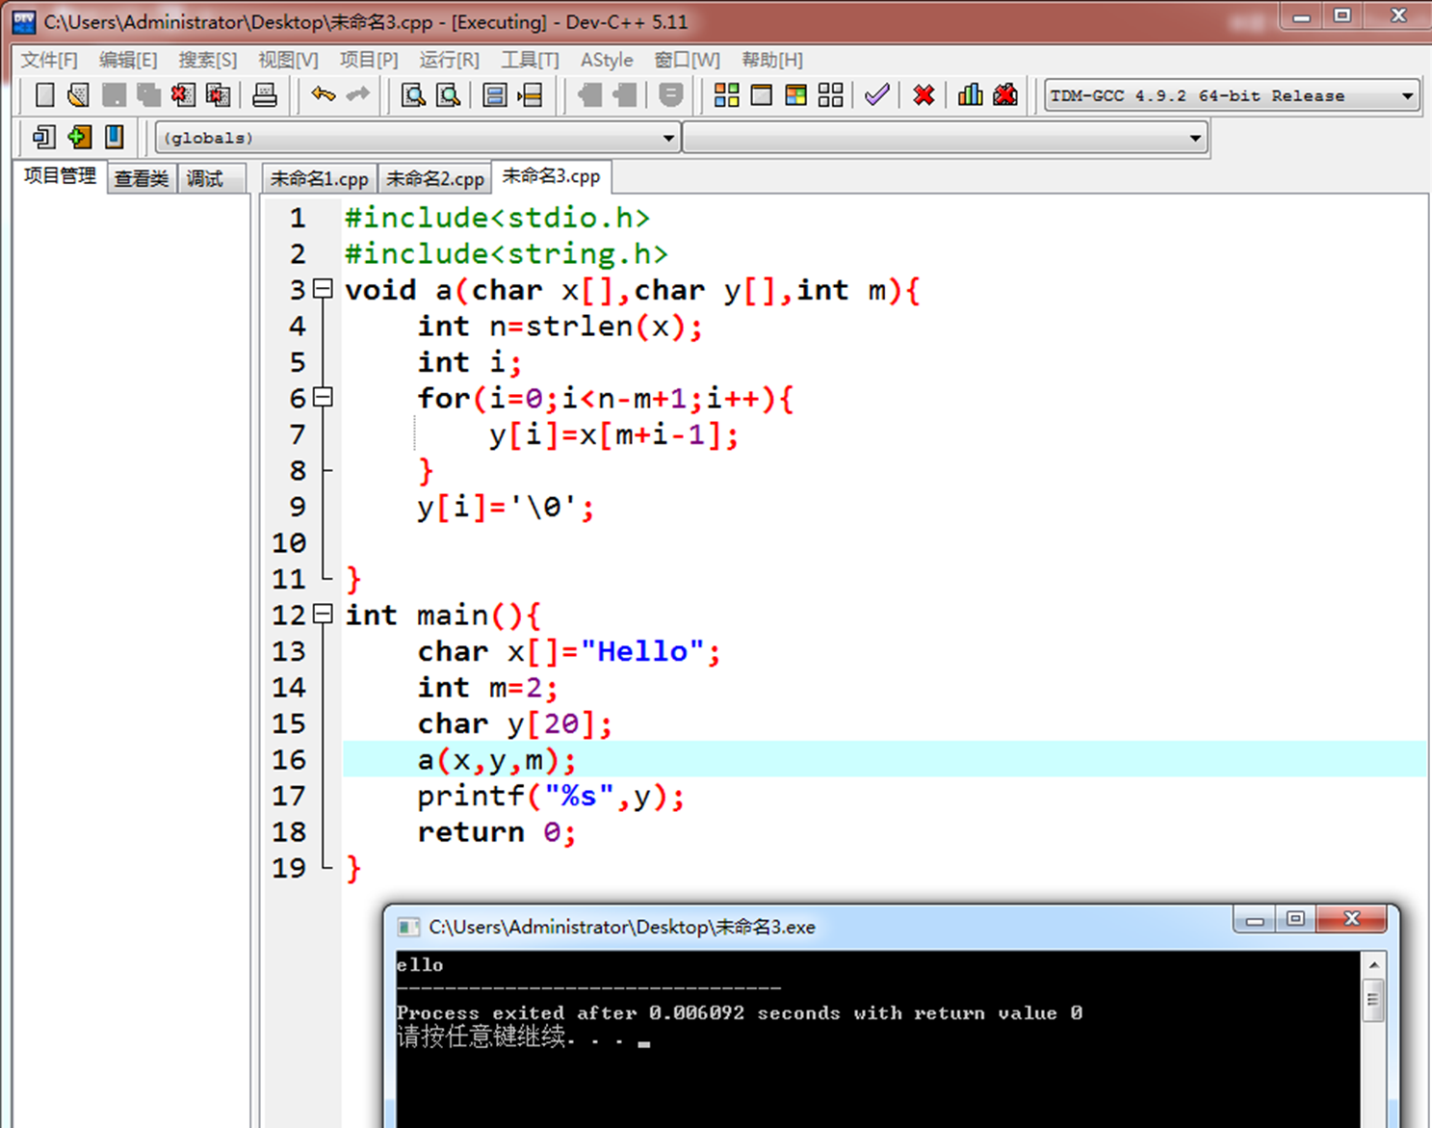Click the Print toolbar icon
The image size is (1432, 1128).
point(265,94)
